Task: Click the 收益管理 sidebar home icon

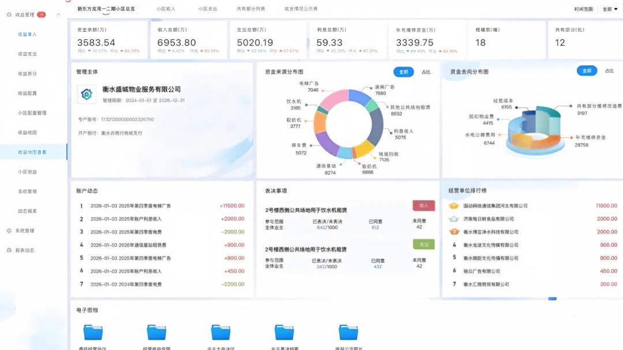Action: click(x=9, y=14)
